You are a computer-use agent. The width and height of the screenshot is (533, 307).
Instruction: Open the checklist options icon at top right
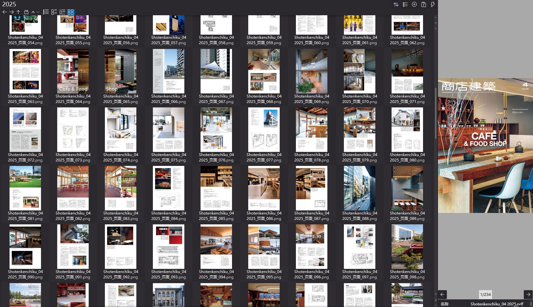(x=405, y=4)
